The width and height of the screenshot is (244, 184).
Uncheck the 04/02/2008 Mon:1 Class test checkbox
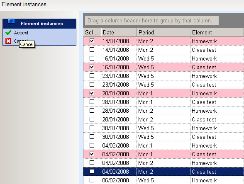coord(92,154)
